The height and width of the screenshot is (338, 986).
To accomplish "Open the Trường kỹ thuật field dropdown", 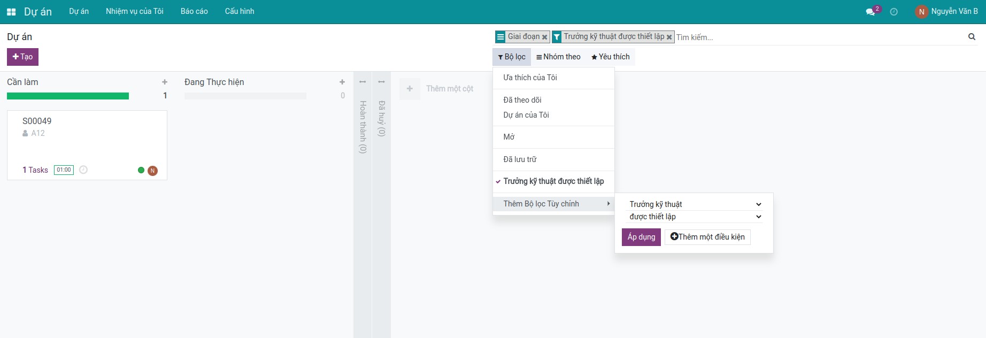I will (694, 204).
